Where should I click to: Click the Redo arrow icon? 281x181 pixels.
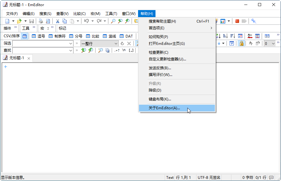click(99, 21)
